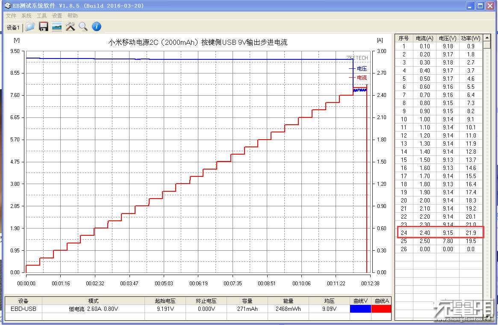Click the 9.09V average voltage value
This screenshot has height=325, width=498.
329,309
